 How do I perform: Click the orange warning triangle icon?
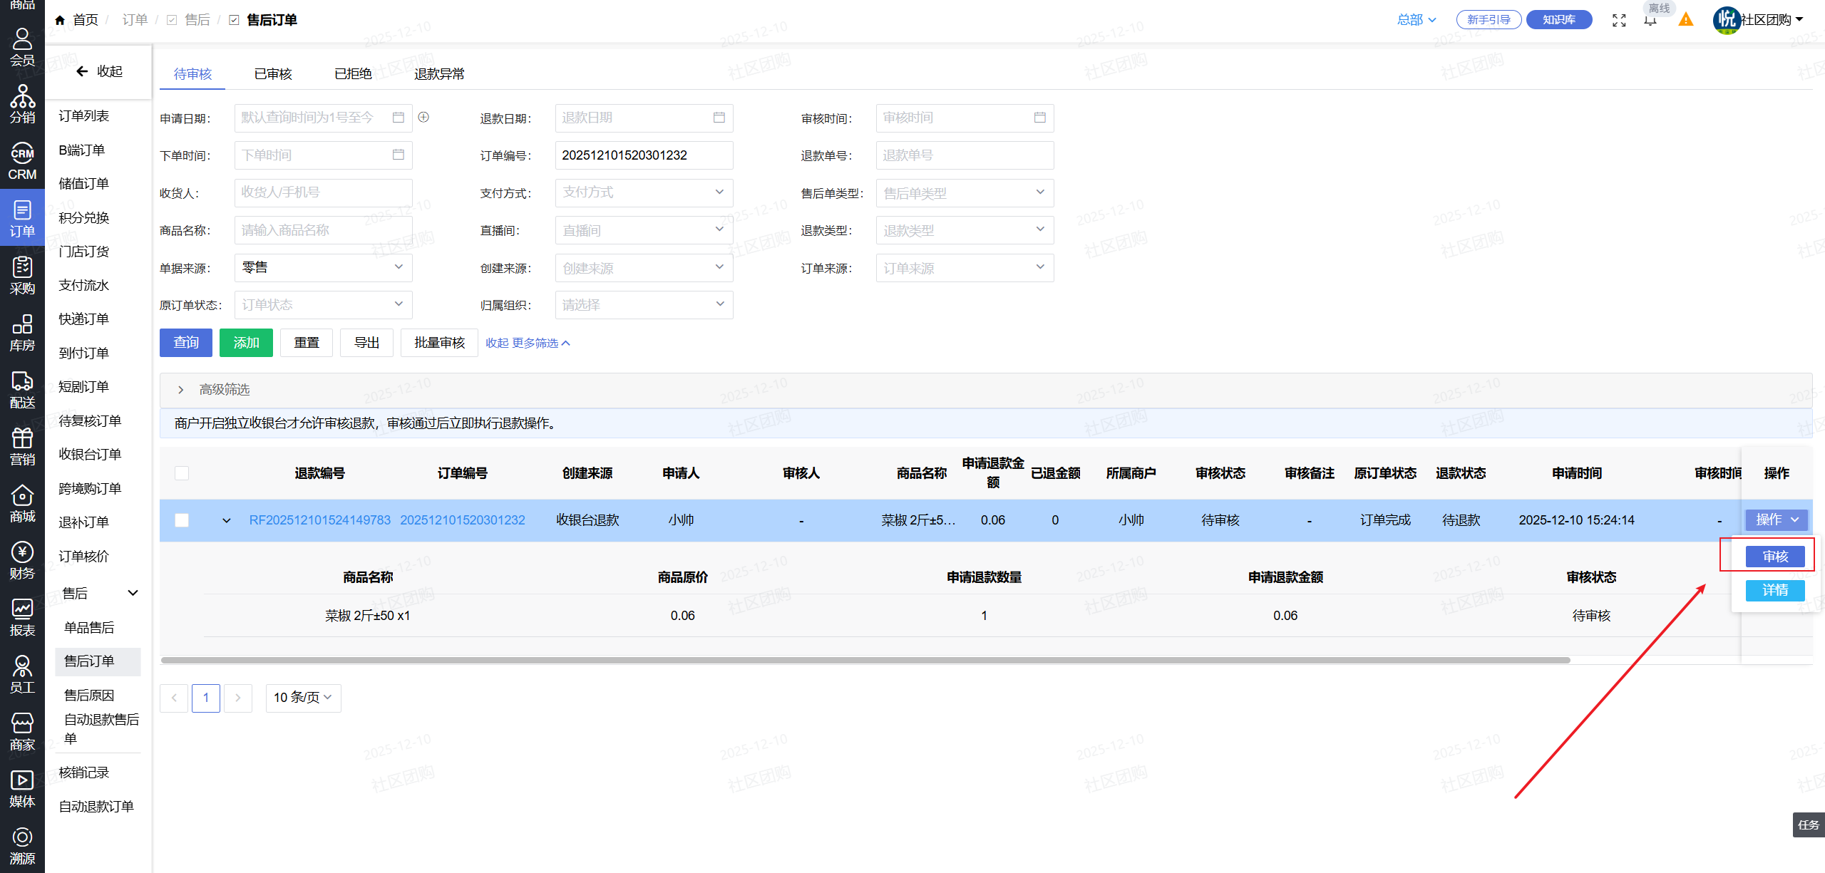[1685, 20]
